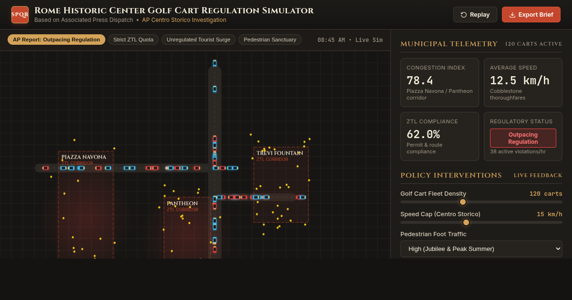Click the 62.0% compliance value

[423, 134]
